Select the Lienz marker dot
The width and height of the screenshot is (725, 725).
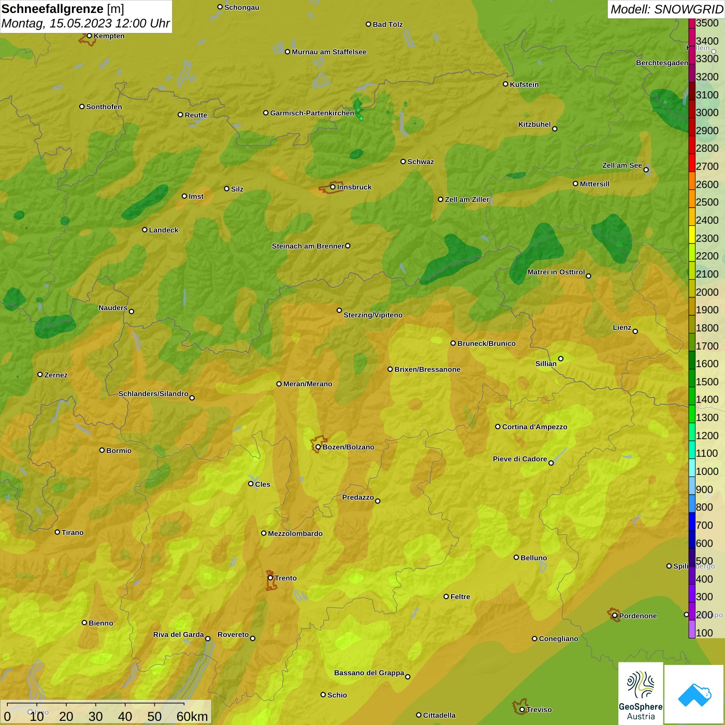(635, 331)
